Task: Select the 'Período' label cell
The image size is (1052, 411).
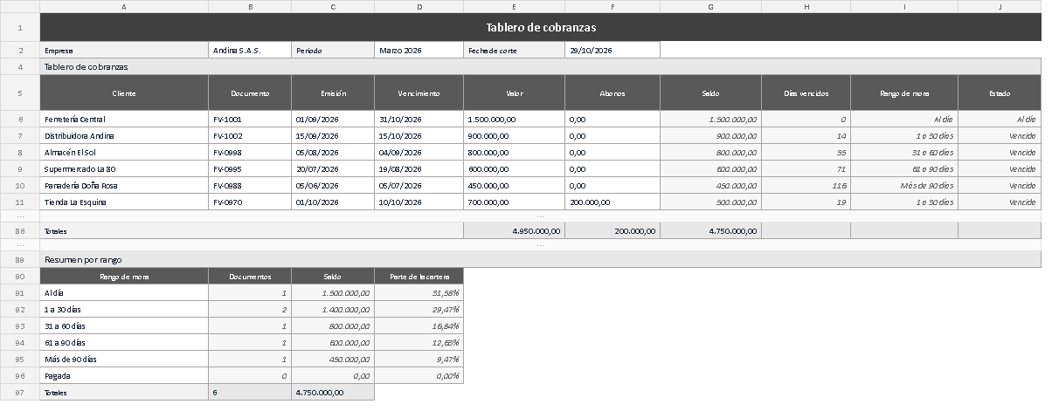Action: [x=333, y=51]
